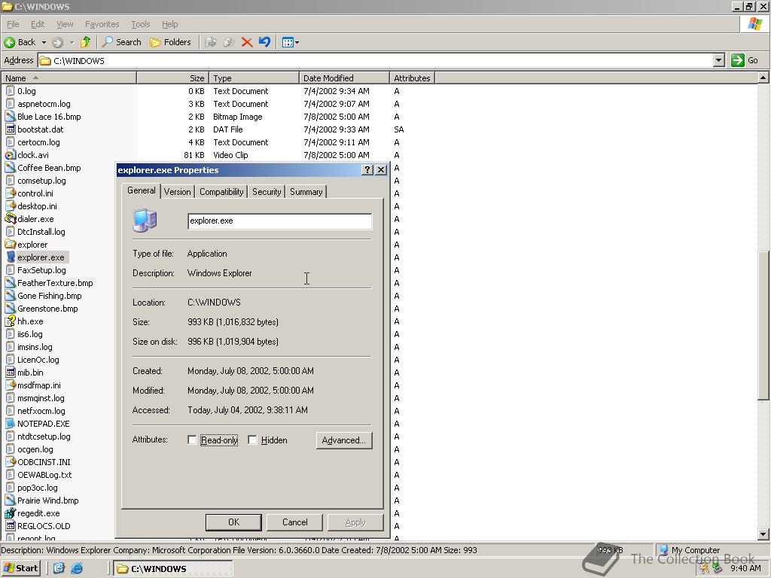Click Cancel in Properties dialog
This screenshot has width=771, height=578.
tap(294, 522)
